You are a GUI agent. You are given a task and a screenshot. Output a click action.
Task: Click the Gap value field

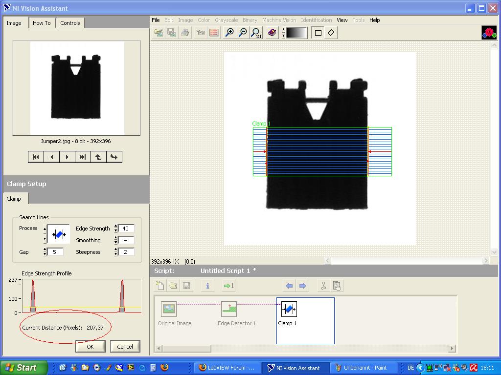pyautogui.click(x=55, y=252)
